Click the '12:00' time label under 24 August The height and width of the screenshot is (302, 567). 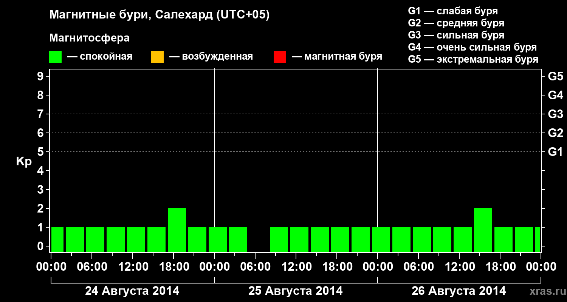point(133,267)
